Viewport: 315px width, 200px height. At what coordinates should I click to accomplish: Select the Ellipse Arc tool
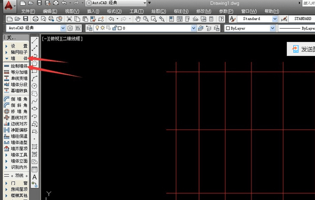click(34, 116)
